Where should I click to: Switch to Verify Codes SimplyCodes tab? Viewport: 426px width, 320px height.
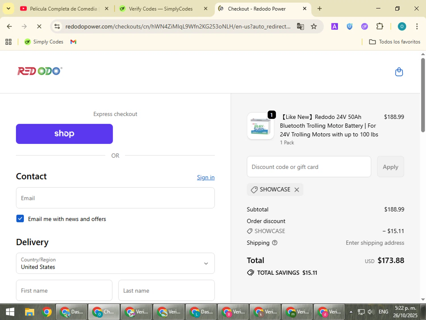[x=160, y=9]
